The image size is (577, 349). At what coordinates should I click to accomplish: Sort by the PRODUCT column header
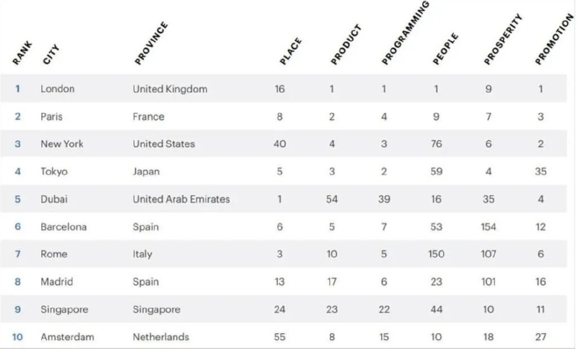click(346, 45)
